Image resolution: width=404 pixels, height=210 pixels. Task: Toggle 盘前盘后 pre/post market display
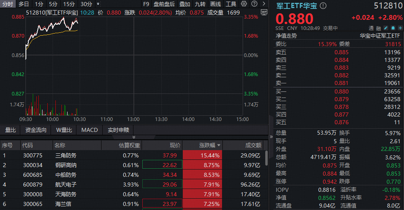164,4
